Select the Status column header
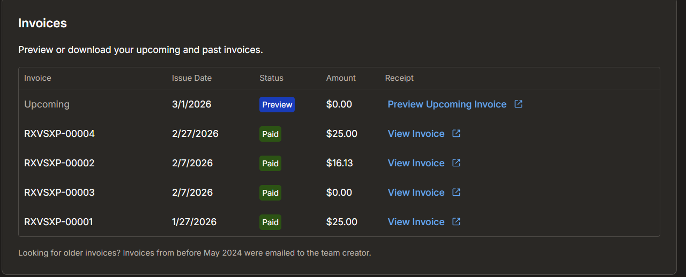Screen dimensions: 686x277 click(271, 78)
